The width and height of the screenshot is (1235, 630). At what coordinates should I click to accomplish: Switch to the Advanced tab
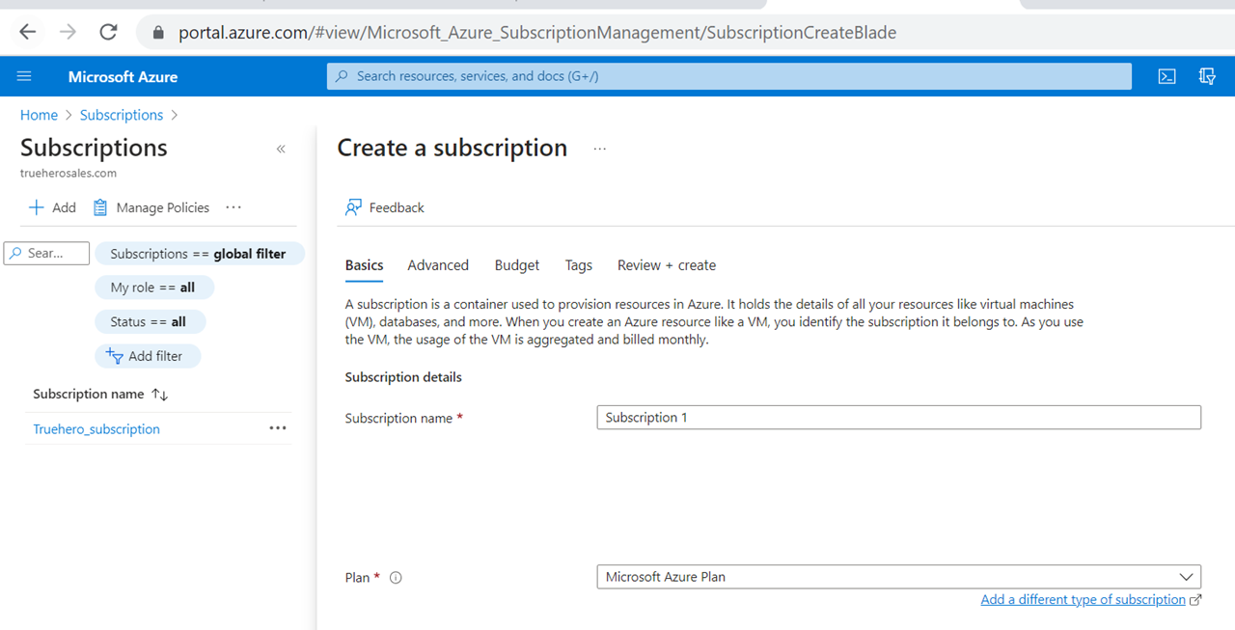click(437, 265)
